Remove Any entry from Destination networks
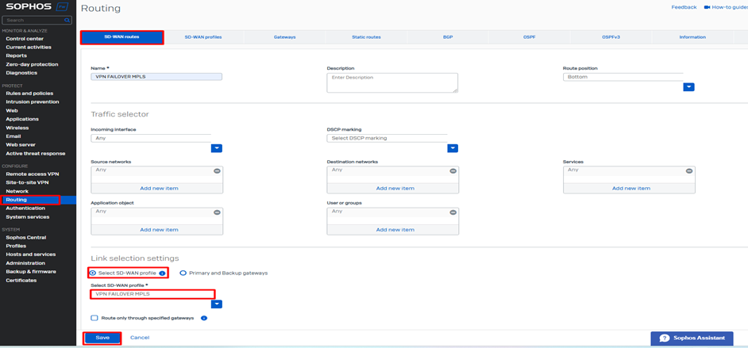This screenshot has width=748, height=348. pyautogui.click(x=453, y=170)
